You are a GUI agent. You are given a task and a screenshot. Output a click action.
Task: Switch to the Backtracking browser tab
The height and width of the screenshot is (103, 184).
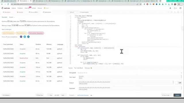click(x=87, y=1)
